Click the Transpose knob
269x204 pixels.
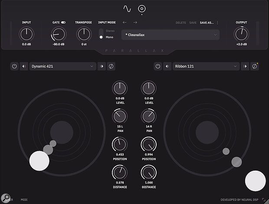84,34
